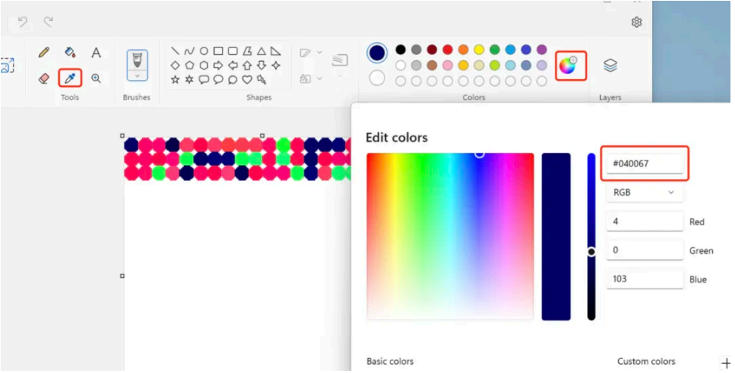
Task: Click the Undo arrow
Action: point(23,22)
